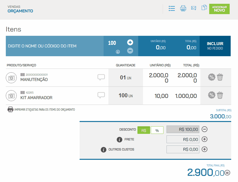Viewport: 238px width, 182px height.
Task: Click INCLUIR NO PEDIDO button
Action: [215, 46]
